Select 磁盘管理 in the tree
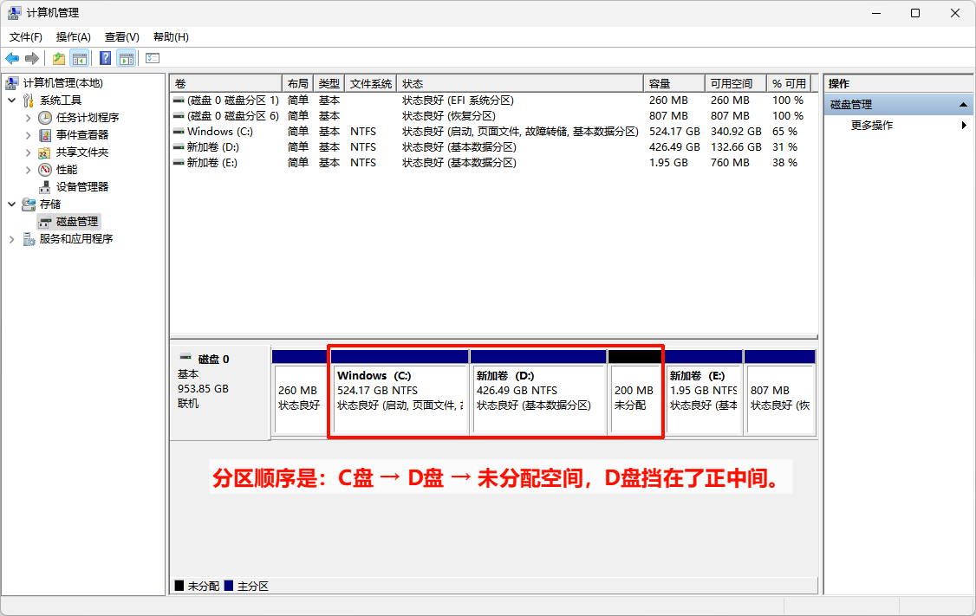Viewport: 976px width, 616px height. pyautogui.click(x=77, y=222)
